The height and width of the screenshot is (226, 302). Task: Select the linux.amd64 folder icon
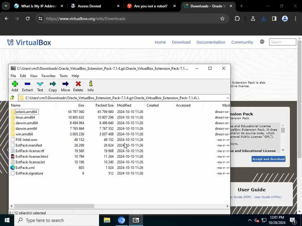[x=13, y=117]
